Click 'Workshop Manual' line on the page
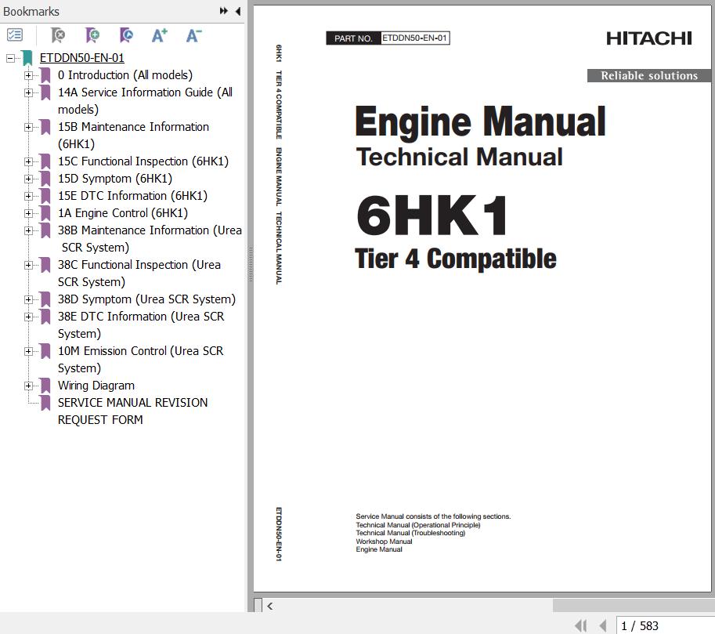 (384, 542)
